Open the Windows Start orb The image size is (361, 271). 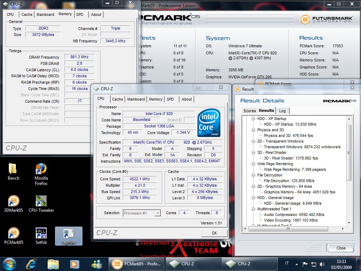[10, 264]
